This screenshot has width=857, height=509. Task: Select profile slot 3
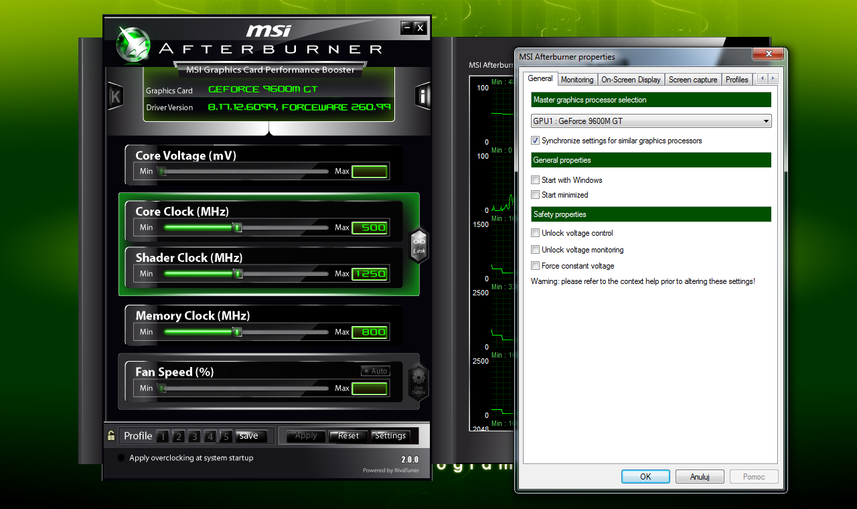tap(194, 437)
